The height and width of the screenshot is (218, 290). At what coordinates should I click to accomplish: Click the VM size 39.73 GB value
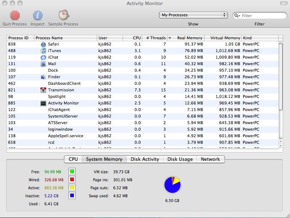(x=121, y=172)
